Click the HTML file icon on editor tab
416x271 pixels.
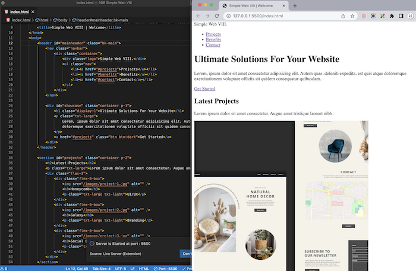[x=7, y=12]
